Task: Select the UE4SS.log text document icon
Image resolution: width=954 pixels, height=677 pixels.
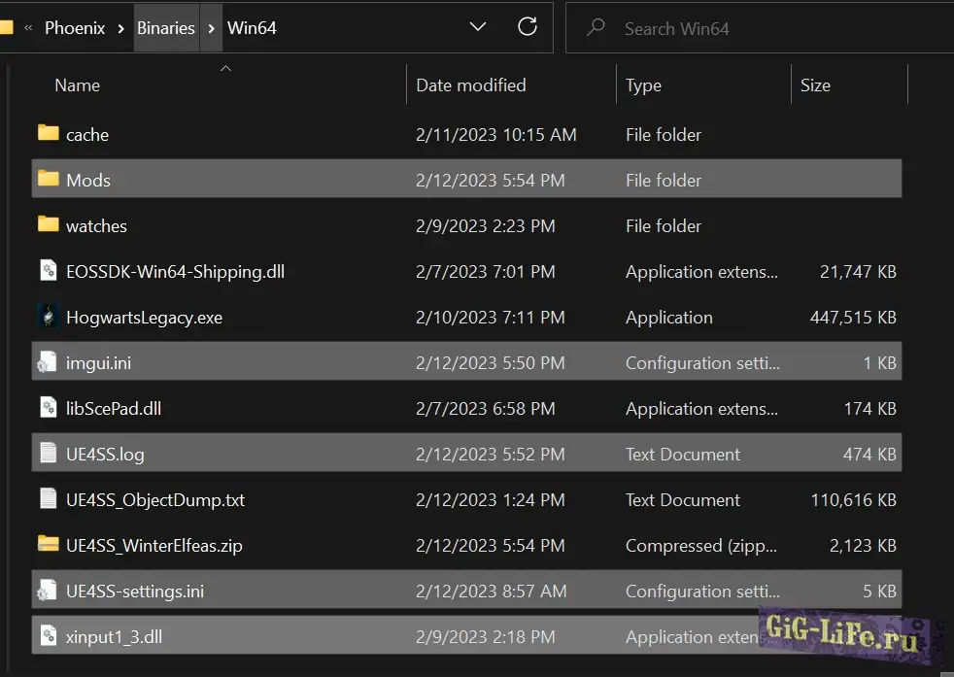Action: click(x=49, y=454)
